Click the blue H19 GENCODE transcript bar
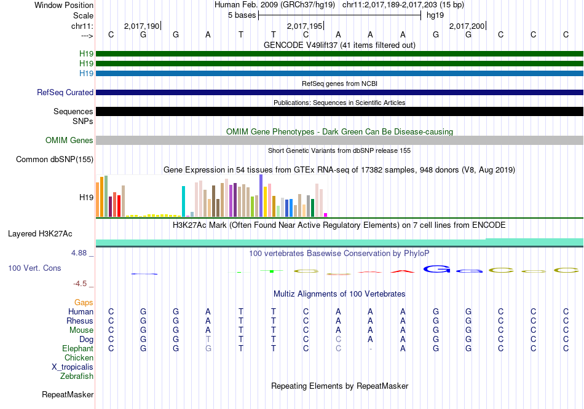The width and height of the screenshot is (584, 409). point(339,73)
